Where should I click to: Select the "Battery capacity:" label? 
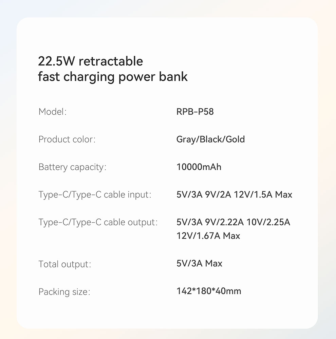(x=72, y=167)
